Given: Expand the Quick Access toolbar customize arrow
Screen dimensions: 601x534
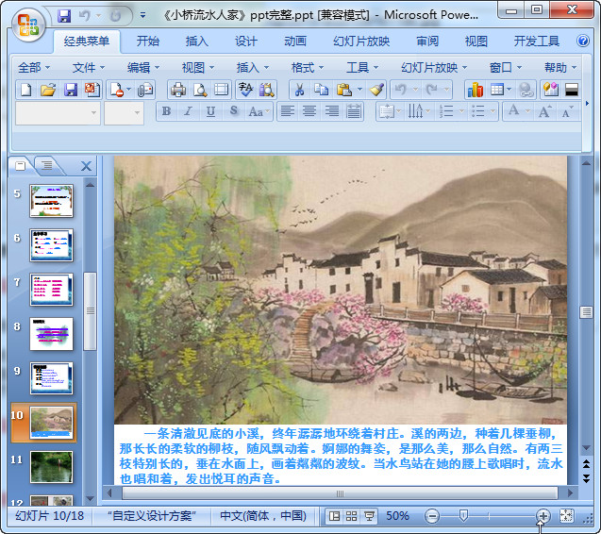Looking at the screenshot, I should 142,16.
